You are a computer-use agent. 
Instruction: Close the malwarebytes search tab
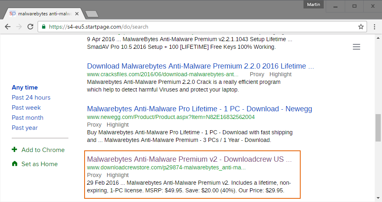pyautogui.click(x=77, y=14)
